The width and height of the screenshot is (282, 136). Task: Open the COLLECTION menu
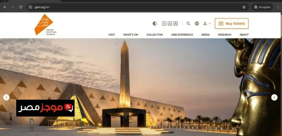point(155,35)
